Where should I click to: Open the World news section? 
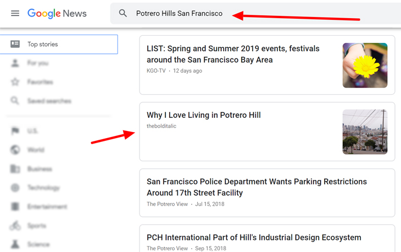[36, 150]
